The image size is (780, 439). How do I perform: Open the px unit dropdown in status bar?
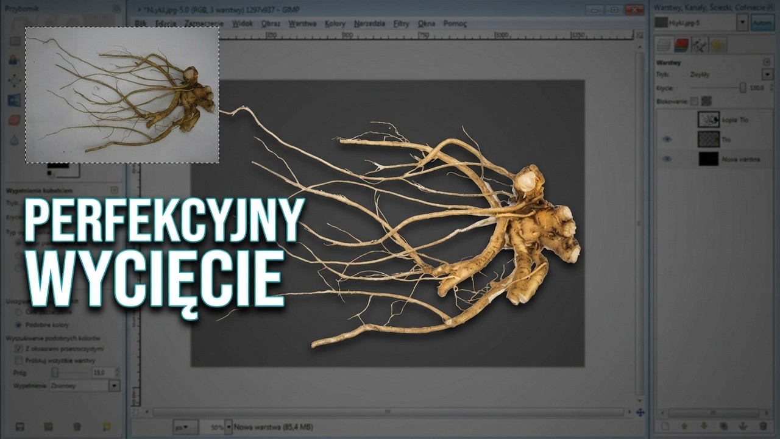point(185,427)
